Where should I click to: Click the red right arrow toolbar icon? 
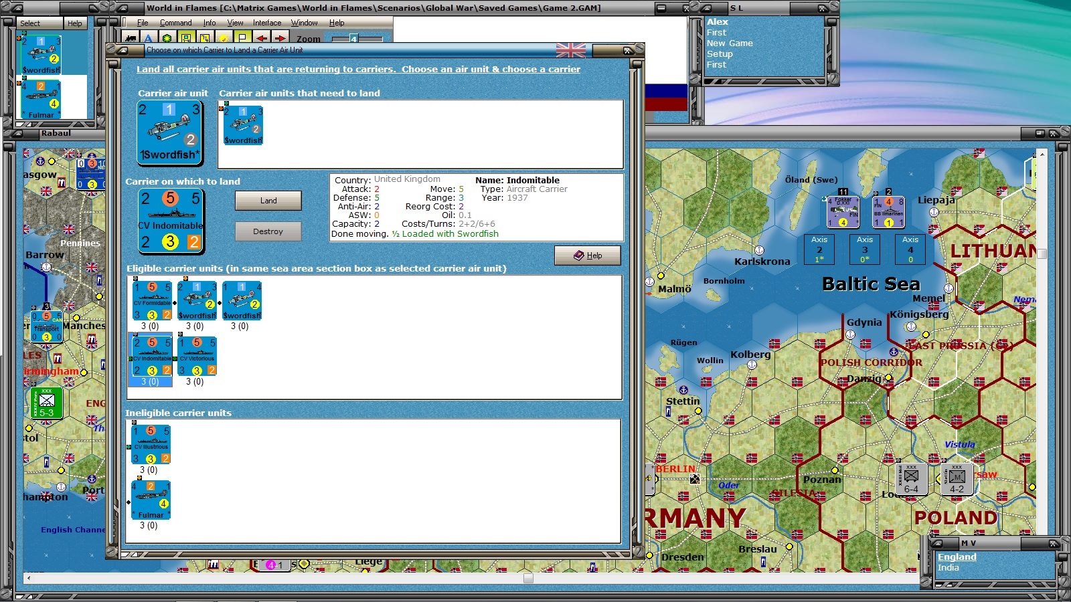coord(280,39)
